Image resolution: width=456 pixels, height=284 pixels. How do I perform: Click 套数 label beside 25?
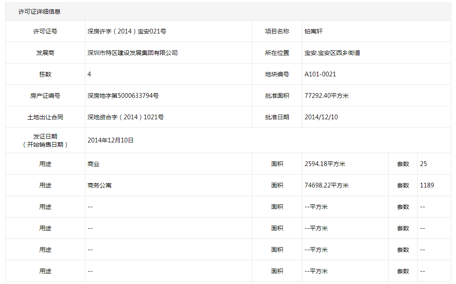403,164
